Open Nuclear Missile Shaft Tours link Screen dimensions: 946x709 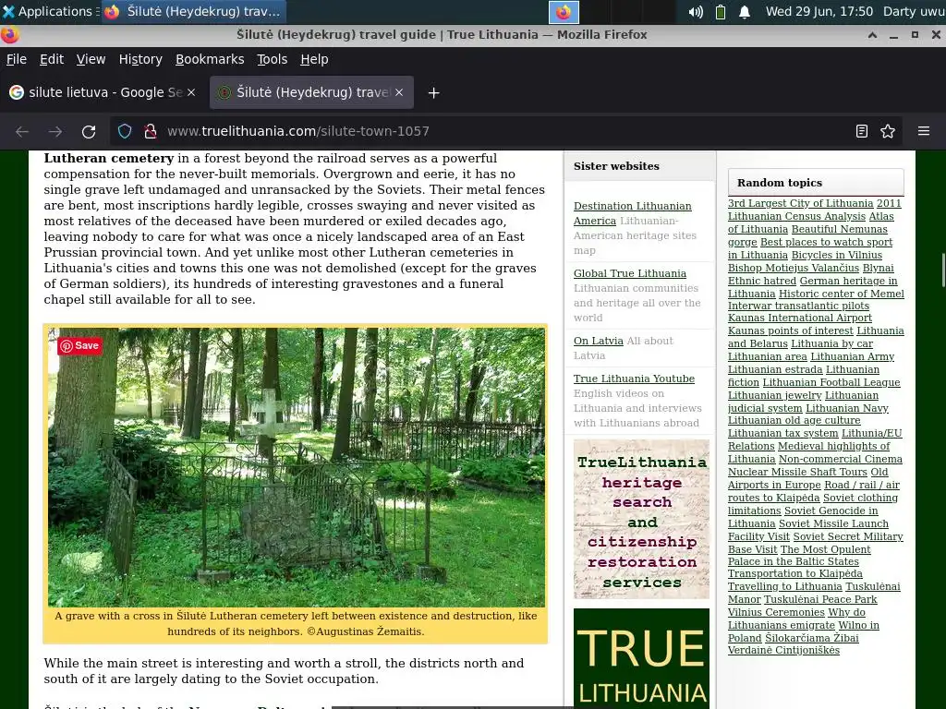tap(797, 472)
